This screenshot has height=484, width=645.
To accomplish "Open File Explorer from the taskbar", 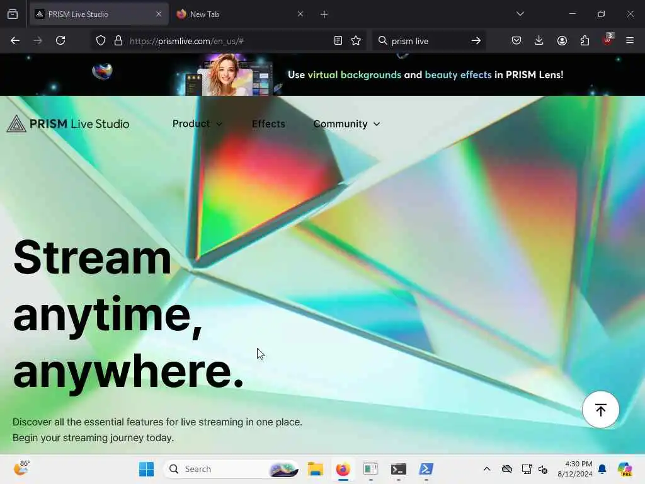I will coord(316,469).
